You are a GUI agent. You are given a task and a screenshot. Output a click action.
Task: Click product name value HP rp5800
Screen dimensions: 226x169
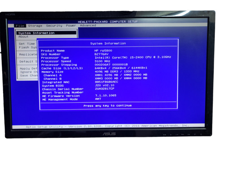click(103, 51)
